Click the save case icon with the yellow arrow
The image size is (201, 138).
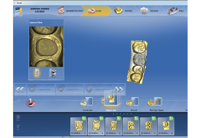click(x=18, y=11)
